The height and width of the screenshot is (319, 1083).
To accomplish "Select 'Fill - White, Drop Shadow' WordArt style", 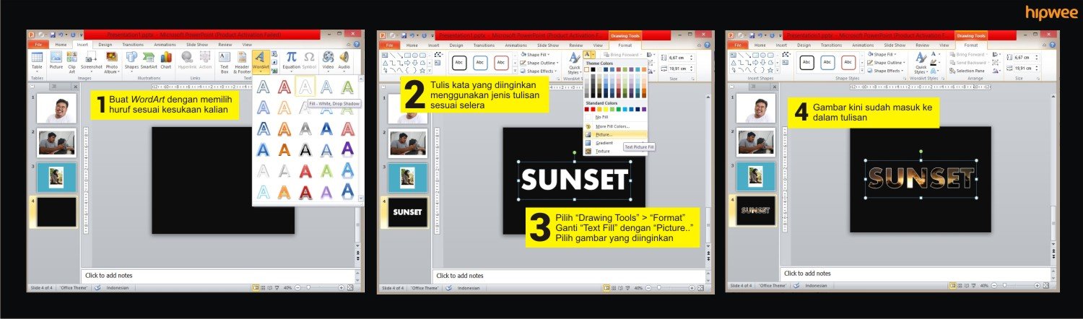I will point(305,87).
